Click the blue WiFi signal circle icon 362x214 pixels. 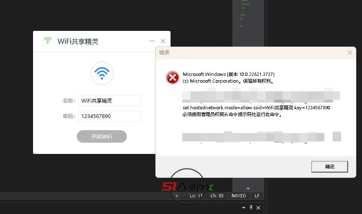pos(102,73)
